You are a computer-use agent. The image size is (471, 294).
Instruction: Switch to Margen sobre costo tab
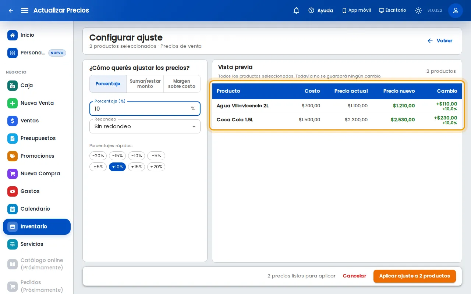[182, 84]
